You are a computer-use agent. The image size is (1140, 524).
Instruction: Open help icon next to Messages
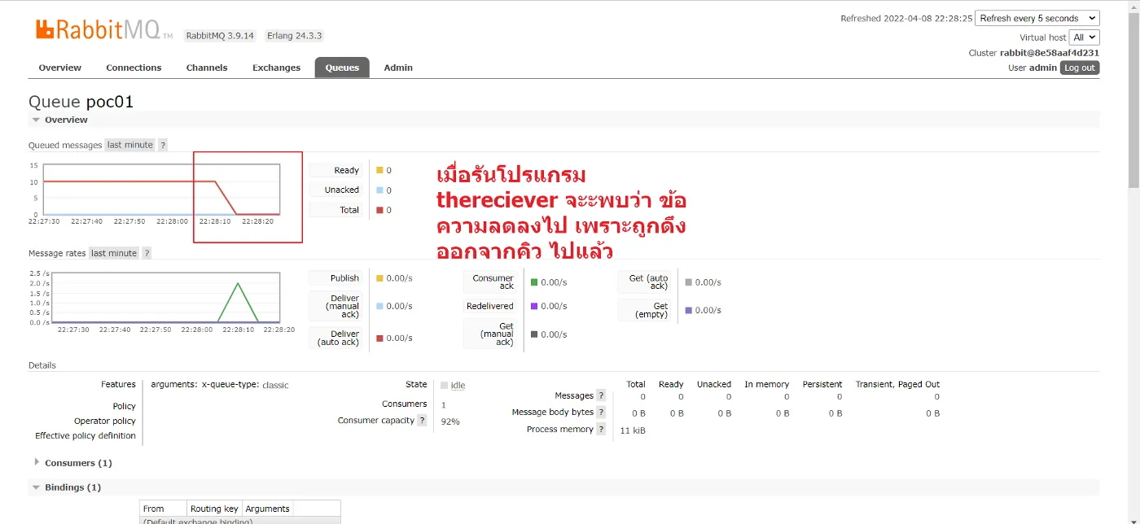pos(601,395)
